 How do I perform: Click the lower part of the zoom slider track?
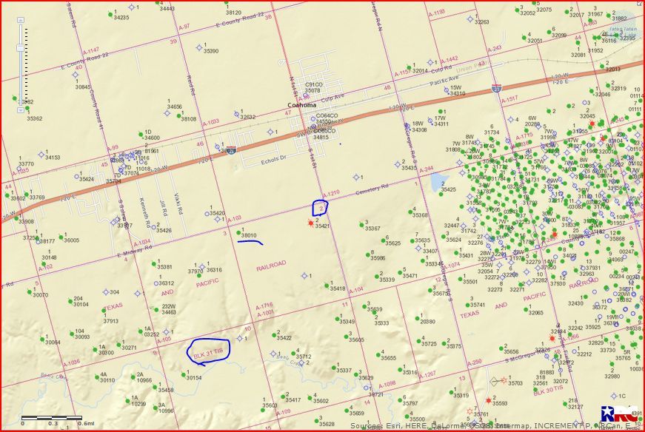pos(21,80)
